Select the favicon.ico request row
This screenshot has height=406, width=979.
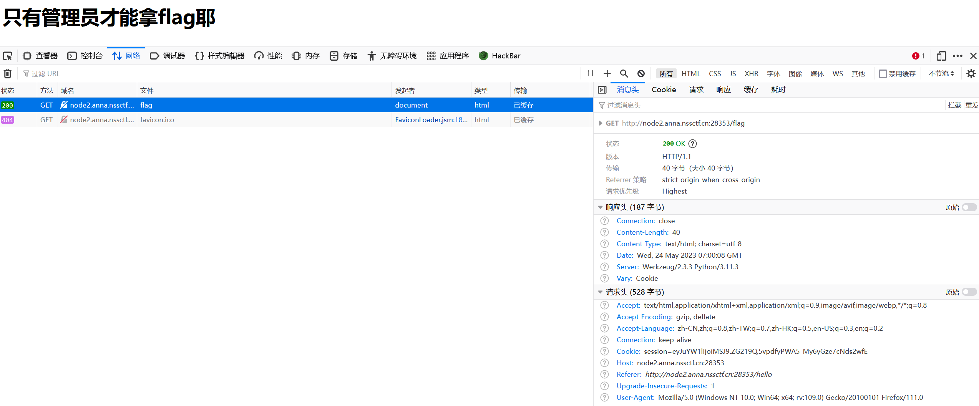(296, 119)
